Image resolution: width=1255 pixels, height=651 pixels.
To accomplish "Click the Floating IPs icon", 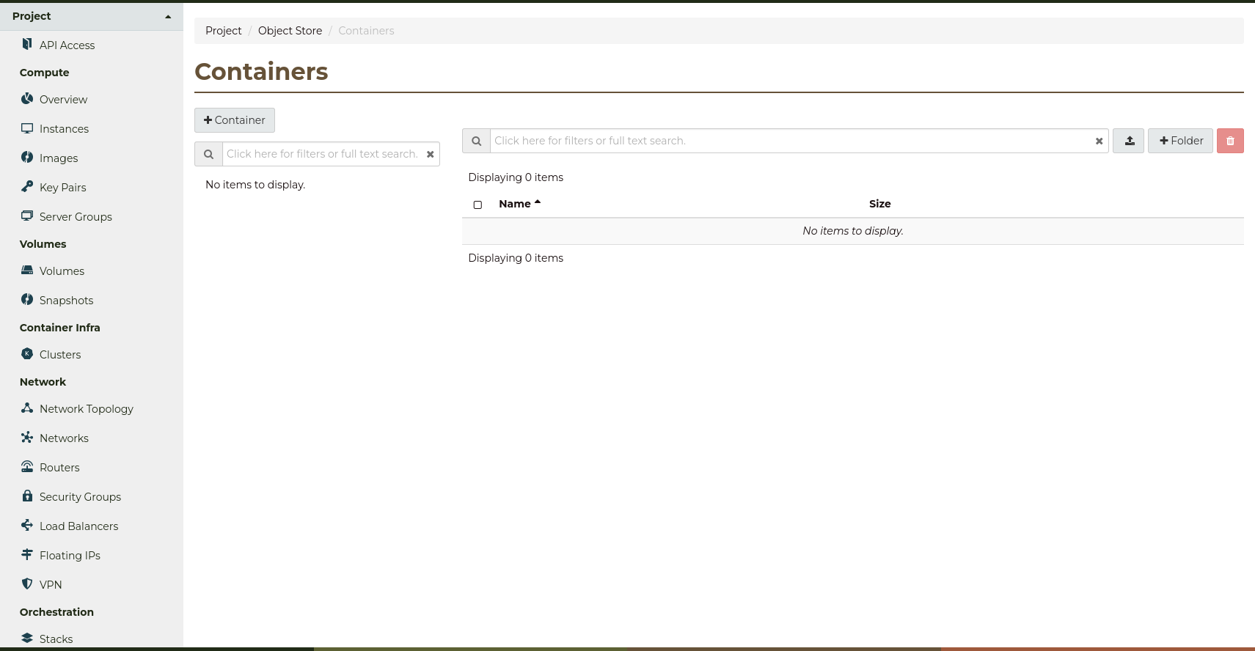I will pos(27,554).
